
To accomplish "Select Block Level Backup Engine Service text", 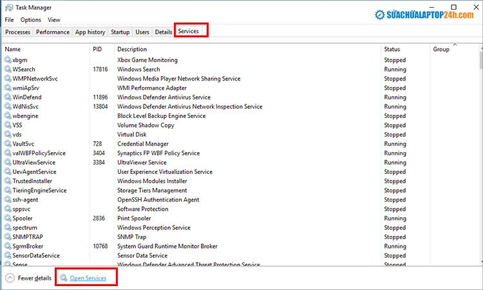I will point(162,115).
